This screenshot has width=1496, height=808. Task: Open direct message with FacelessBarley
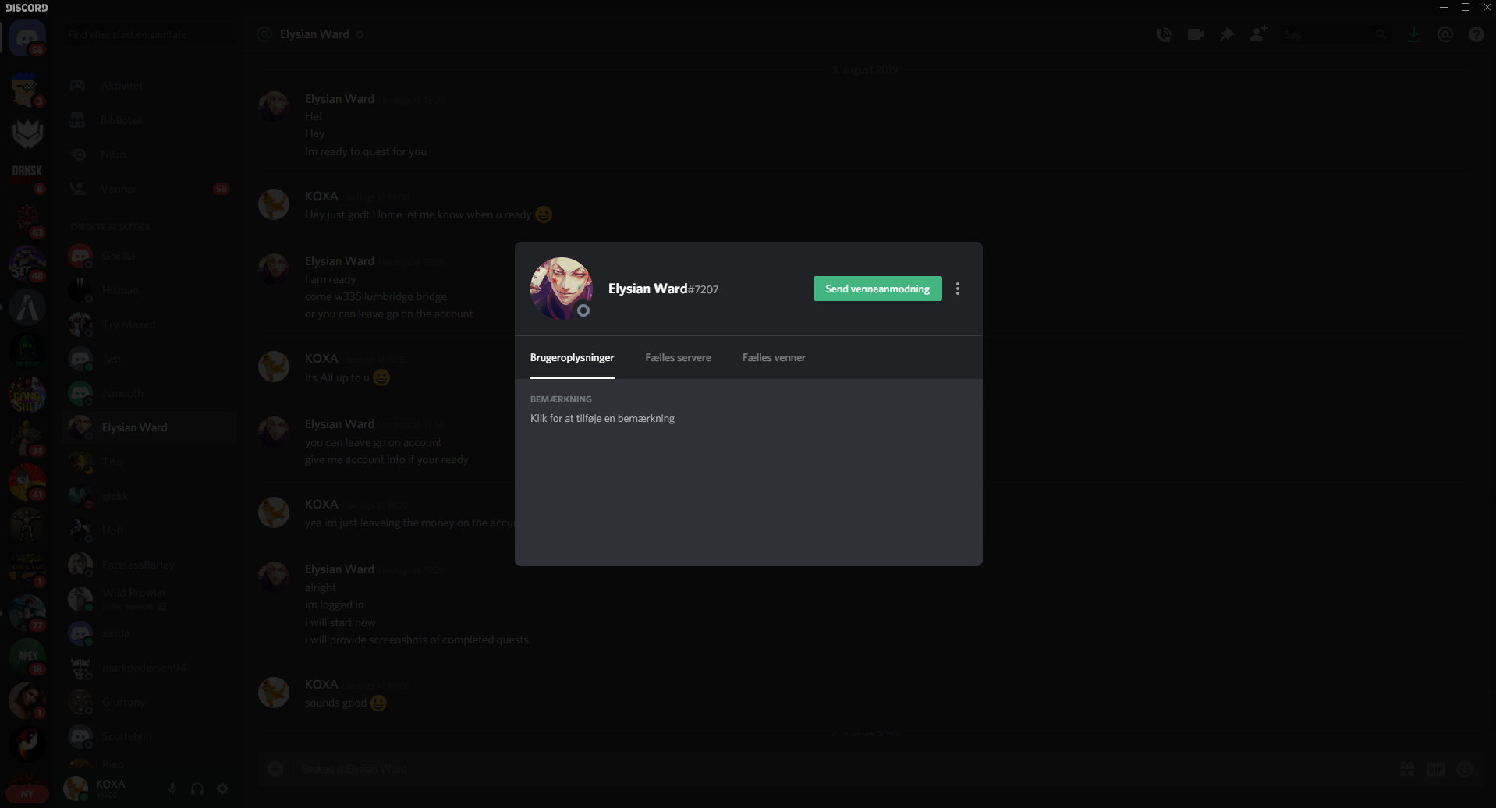pyautogui.click(x=148, y=565)
